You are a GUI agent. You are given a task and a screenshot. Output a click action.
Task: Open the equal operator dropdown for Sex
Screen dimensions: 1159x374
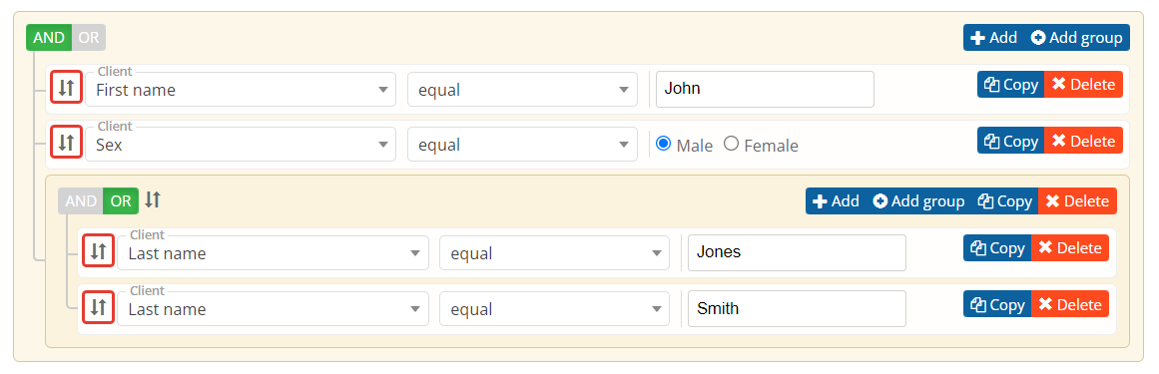522,145
